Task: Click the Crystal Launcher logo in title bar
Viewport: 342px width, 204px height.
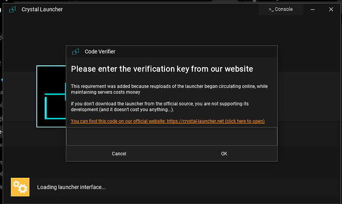Action: pyautogui.click(x=12, y=9)
